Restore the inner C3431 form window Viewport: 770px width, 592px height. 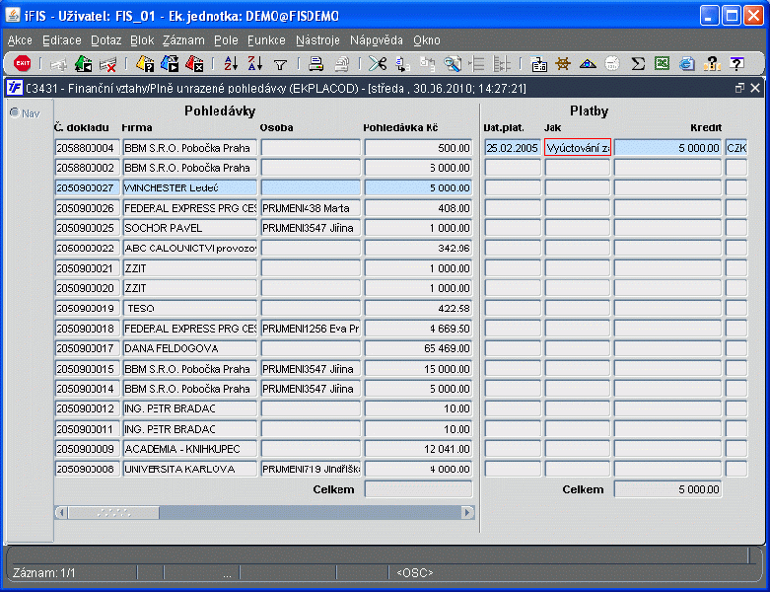coord(739,88)
